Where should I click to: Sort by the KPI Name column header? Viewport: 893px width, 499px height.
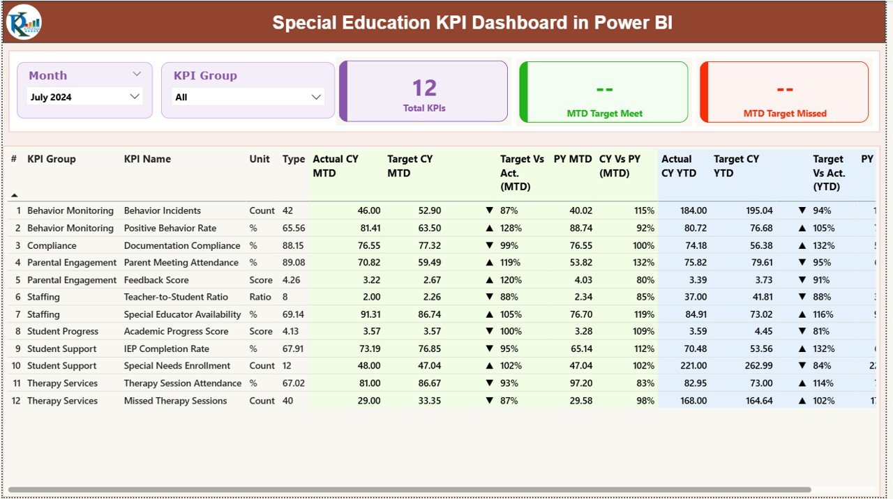[x=147, y=159]
